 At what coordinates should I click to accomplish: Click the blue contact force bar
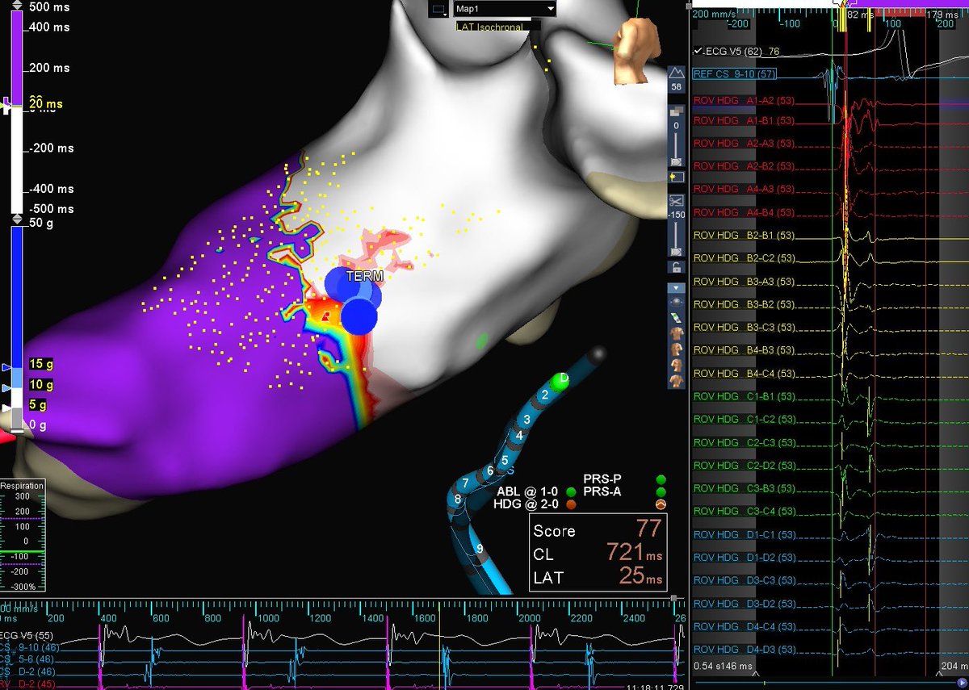[x=16, y=299]
